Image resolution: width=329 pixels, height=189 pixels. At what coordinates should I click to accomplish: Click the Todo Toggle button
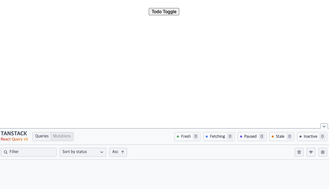tap(164, 12)
